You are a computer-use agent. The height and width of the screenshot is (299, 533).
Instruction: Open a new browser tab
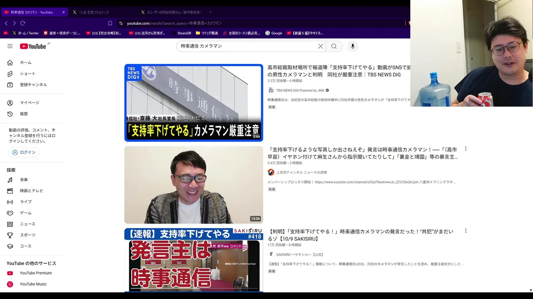(x=210, y=12)
